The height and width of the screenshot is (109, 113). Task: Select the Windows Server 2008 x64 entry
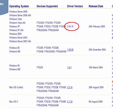(x=20, y=15)
